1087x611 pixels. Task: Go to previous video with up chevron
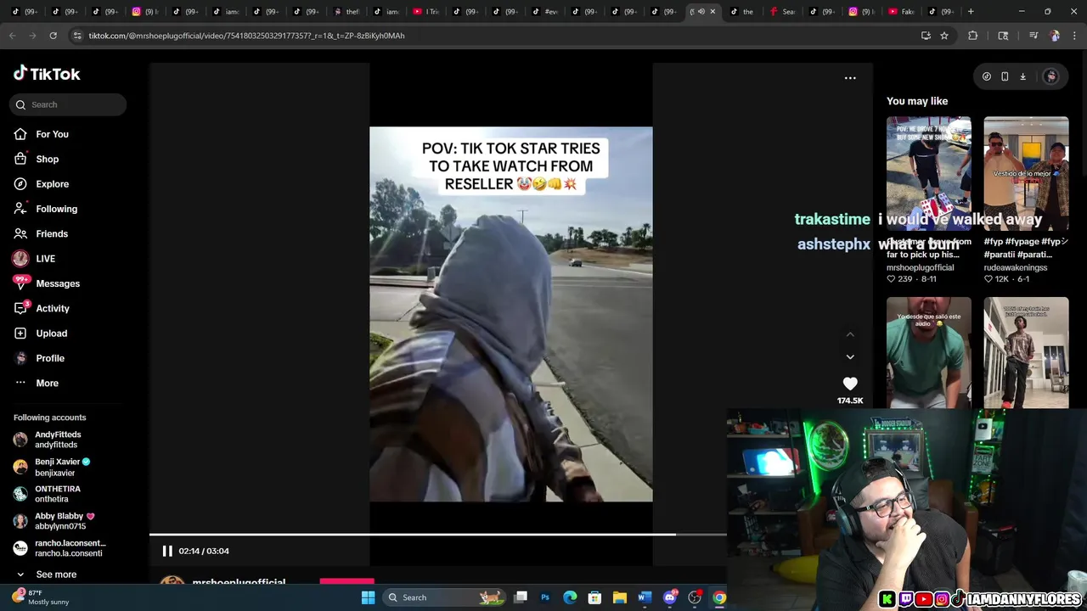(x=850, y=334)
